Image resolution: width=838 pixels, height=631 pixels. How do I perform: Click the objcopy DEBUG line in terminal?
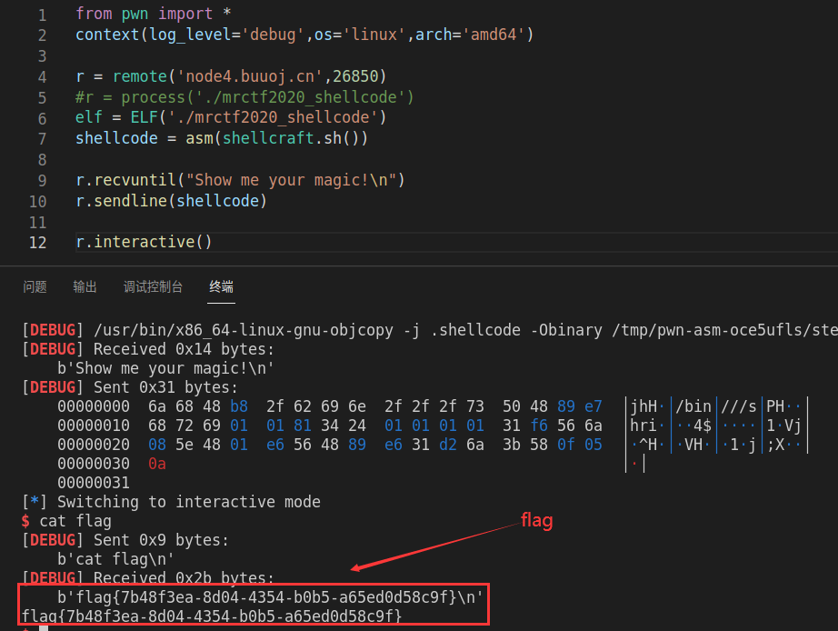tap(430, 330)
